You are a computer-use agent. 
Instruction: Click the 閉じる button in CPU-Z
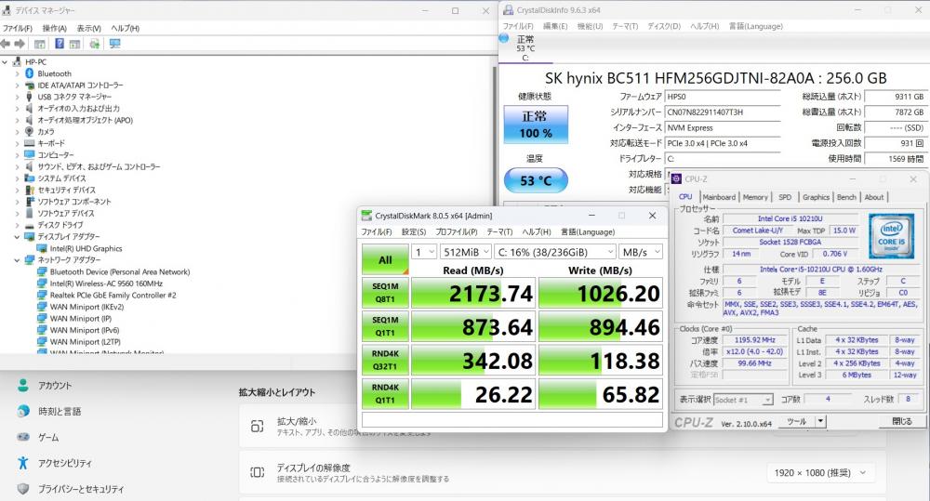pos(901,422)
